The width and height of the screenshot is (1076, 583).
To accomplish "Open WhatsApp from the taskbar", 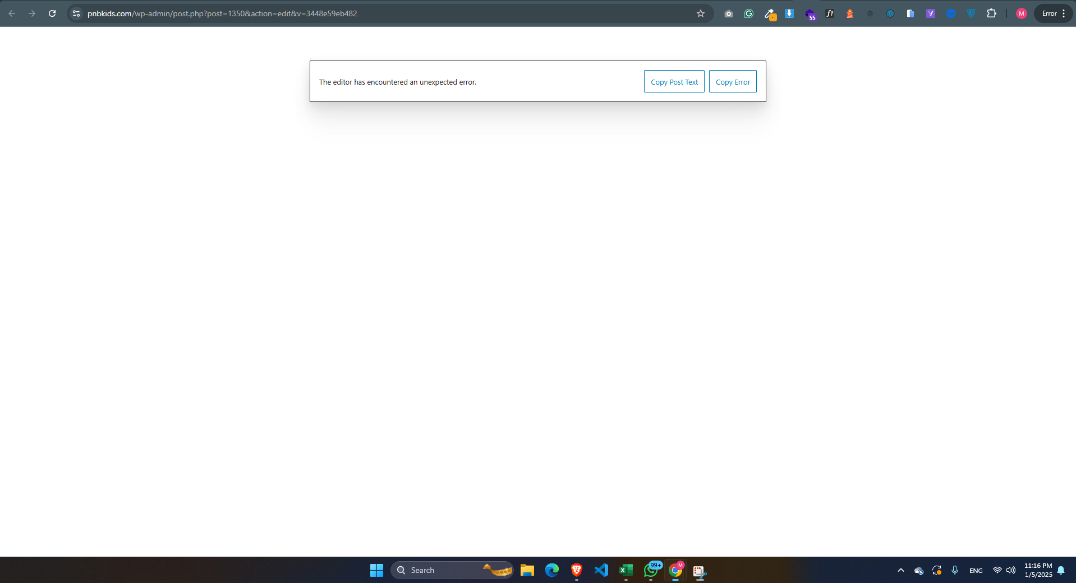I will [x=651, y=570].
